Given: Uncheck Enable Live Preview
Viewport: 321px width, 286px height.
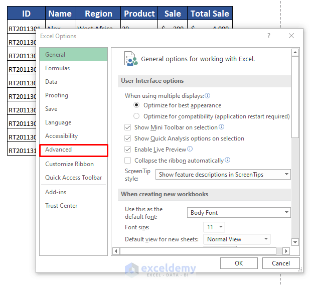Looking at the screenshot, I should [x=127, y=150].
